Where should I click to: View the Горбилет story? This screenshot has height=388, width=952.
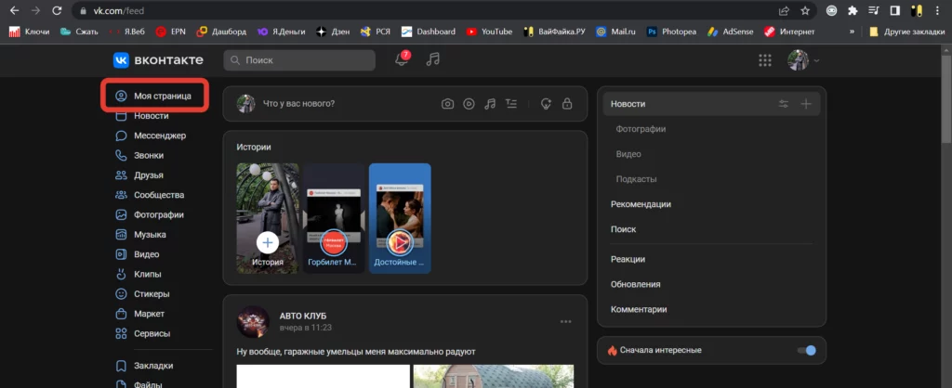(334, 218)
